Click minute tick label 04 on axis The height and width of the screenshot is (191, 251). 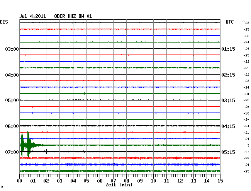73,181
